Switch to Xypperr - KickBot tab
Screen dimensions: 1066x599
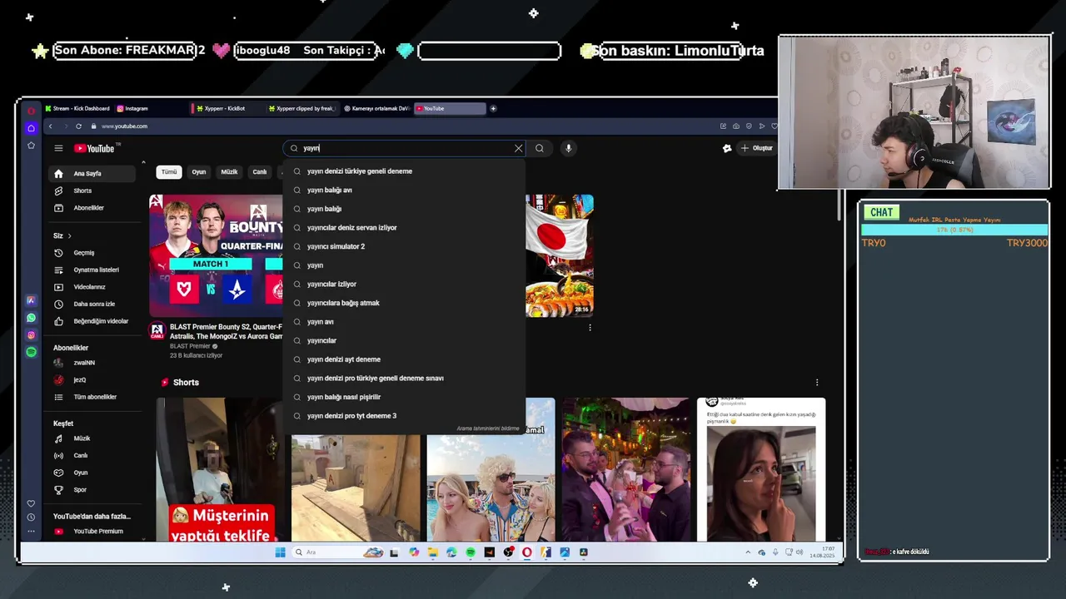coord(225,108)
